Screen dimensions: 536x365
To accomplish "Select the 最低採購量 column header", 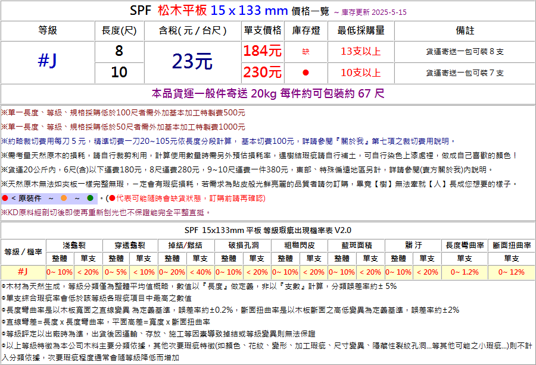I will pyautogui.click(x=360, y=30).
